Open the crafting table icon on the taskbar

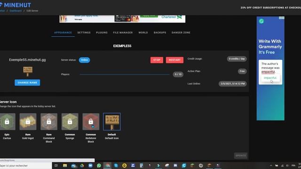(209, 166)
